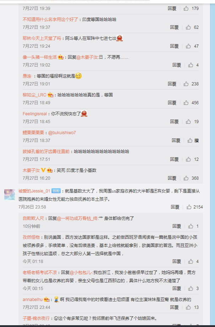The image size is (215, 327).
Task: Visit 拔掉孔雀的牙齿勇往直前's profile
Action: 46,152
